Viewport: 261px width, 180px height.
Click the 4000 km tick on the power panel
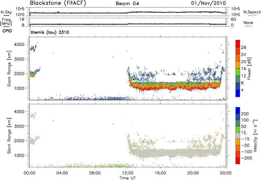pos(19,45)
